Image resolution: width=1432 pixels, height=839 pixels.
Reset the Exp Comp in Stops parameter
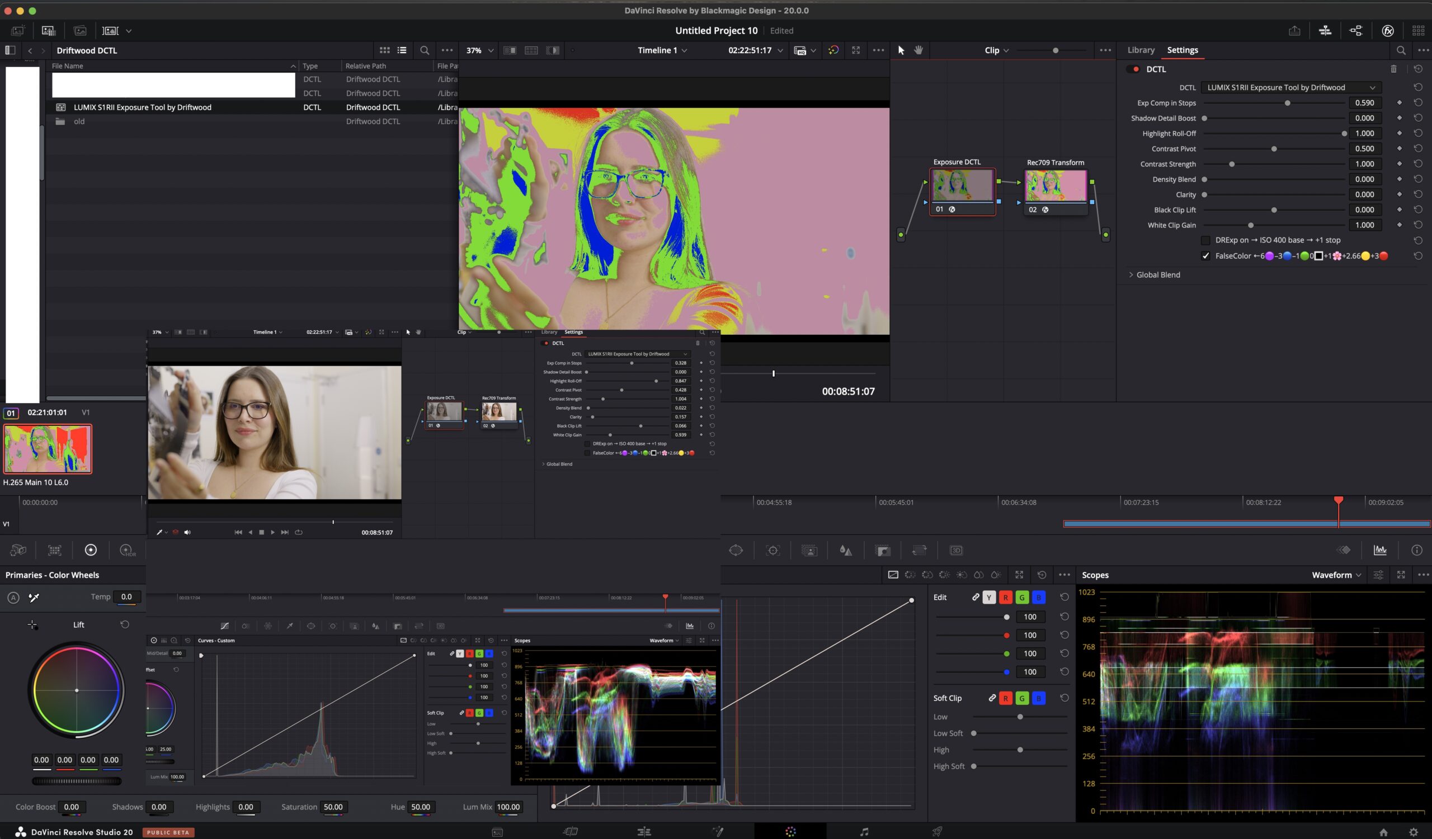pyautogui.click(x=1418, y=103)
